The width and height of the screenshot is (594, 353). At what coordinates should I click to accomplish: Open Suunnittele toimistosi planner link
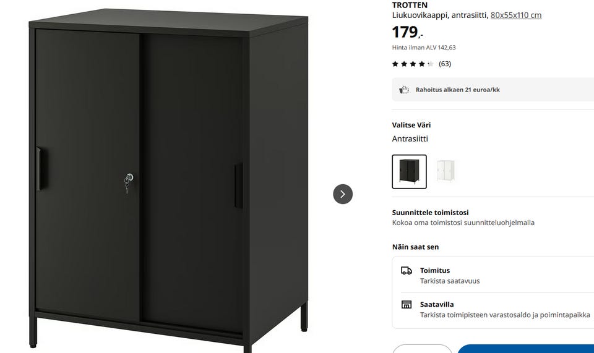tap(431, 213)
